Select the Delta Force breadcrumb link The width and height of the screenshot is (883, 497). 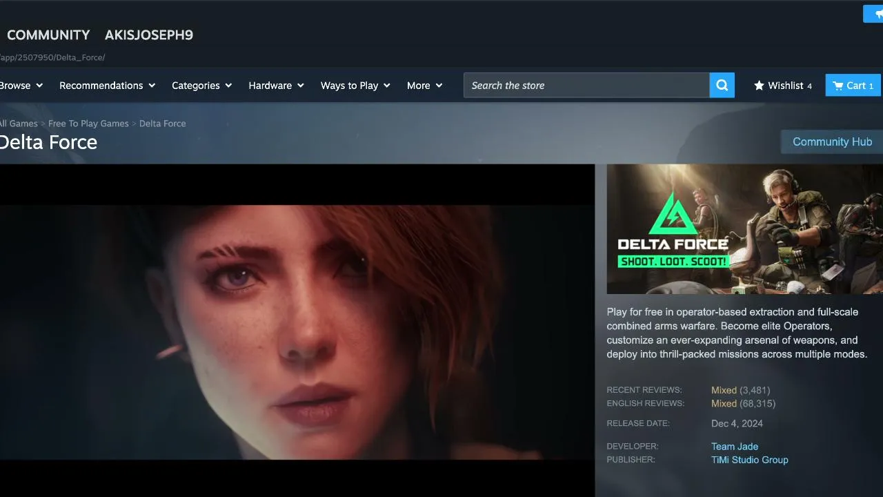coord(163,124)
